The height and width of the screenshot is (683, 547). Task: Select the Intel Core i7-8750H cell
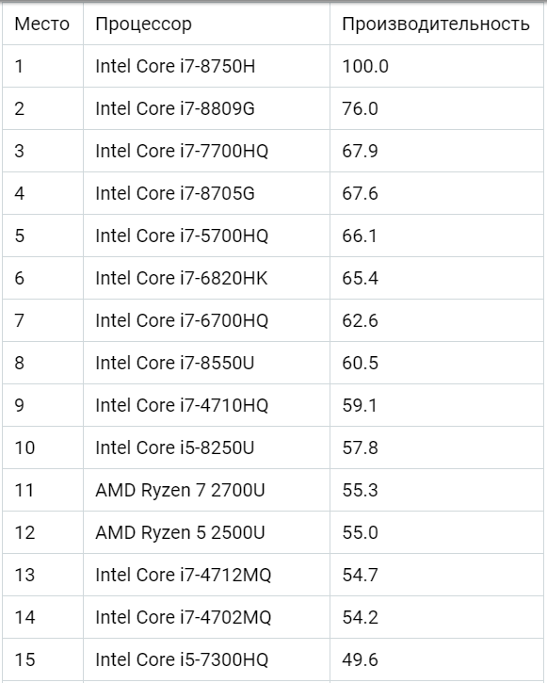(x=206, y=66)
